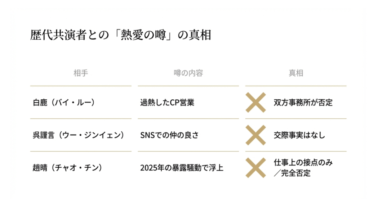Image resolution: width=369 pixels, height=199 pixels.
Task: Select the 2025年の暴露騒動で浮上 cell
Action: click(182, 168)
